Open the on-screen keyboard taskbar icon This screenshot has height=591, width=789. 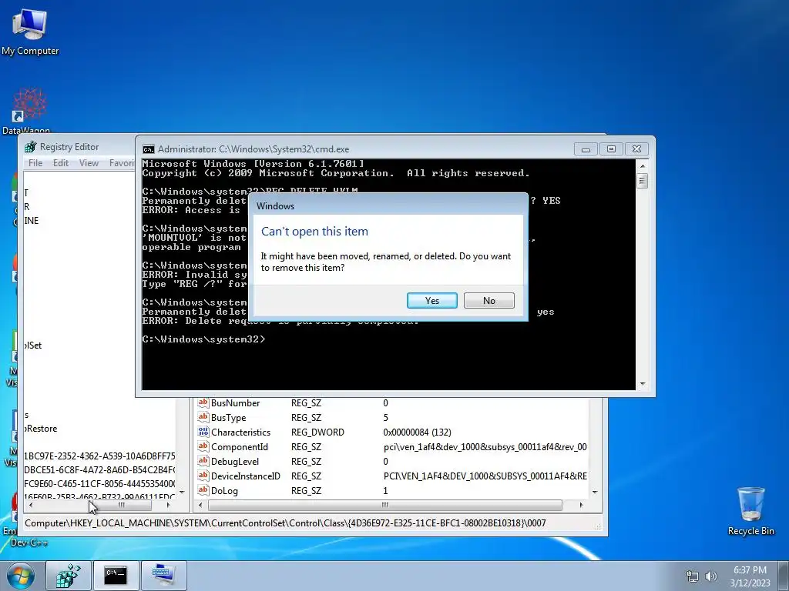click(163, 576)
